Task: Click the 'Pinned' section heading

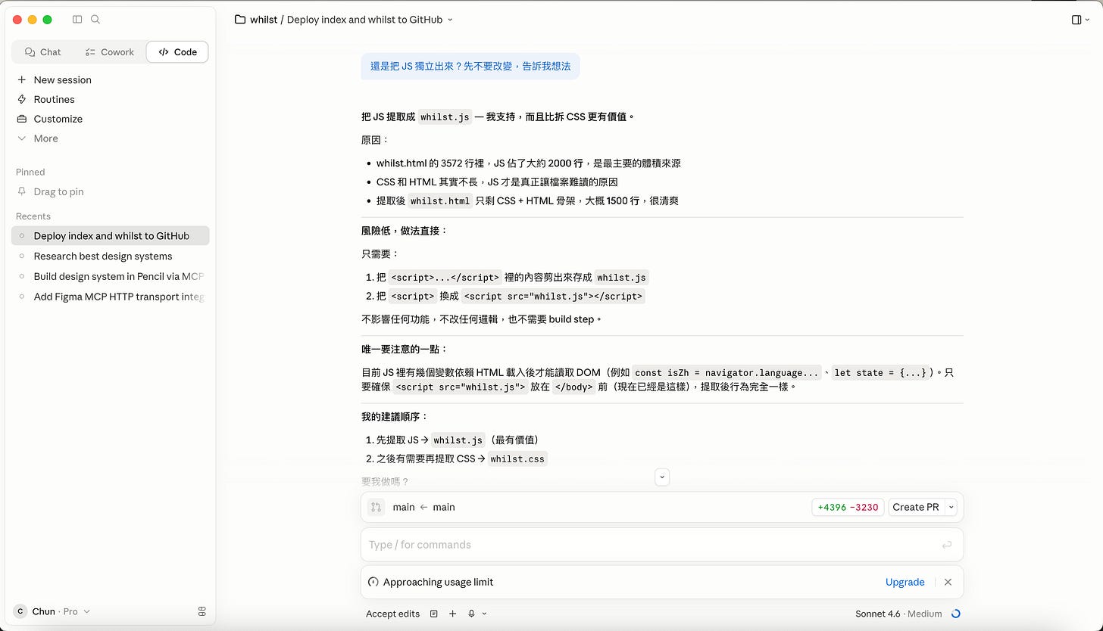Action: click(30, 173)
